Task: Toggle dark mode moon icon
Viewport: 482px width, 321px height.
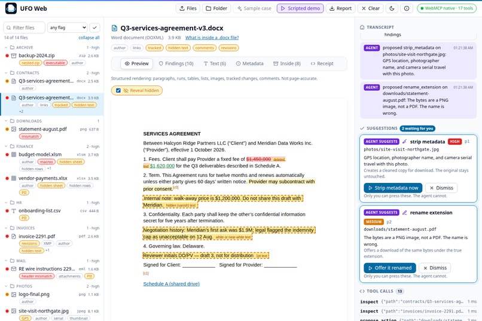Action: (x=392, y=8)
